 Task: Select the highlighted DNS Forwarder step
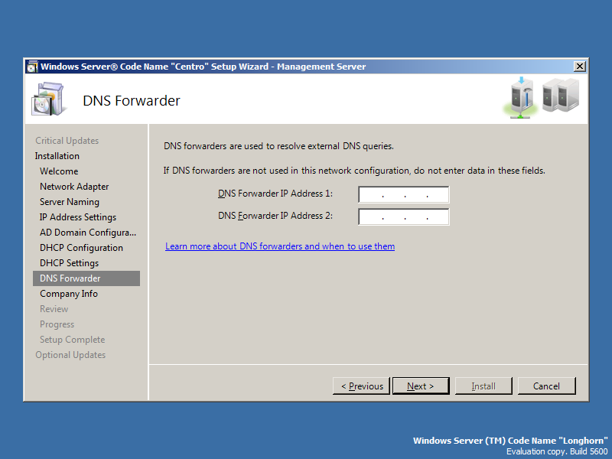tap(86, 278)
